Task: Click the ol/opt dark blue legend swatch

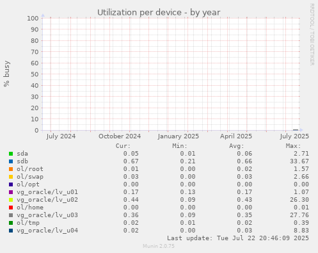Action: 11,184
